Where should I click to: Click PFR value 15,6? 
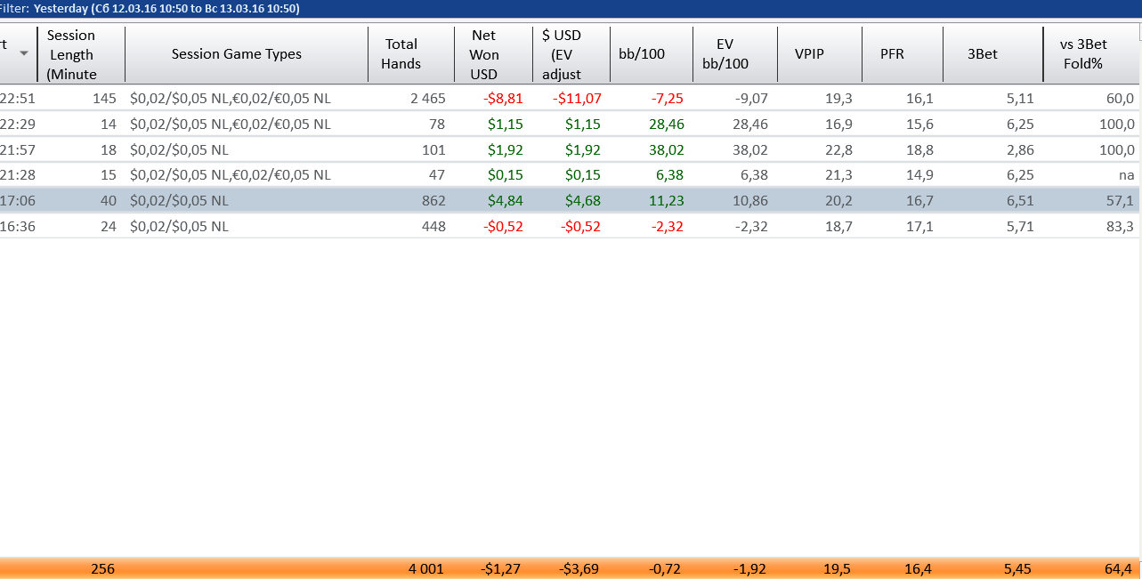[x=919, y=125]
